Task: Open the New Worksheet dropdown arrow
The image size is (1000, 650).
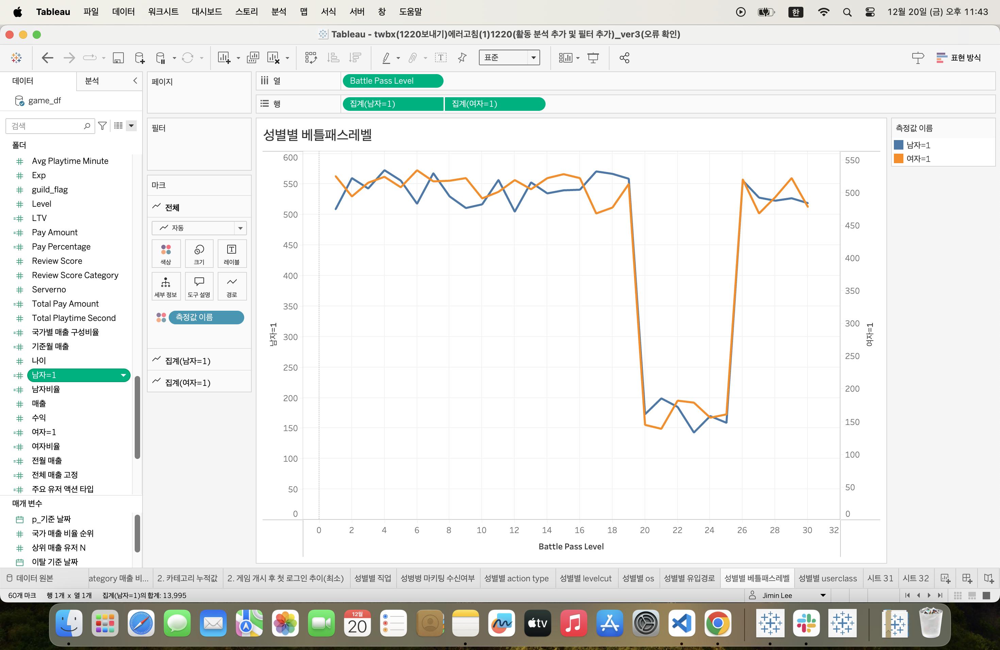Action: [238, 58]
